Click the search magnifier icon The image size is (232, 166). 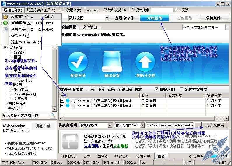click(53, 115)
